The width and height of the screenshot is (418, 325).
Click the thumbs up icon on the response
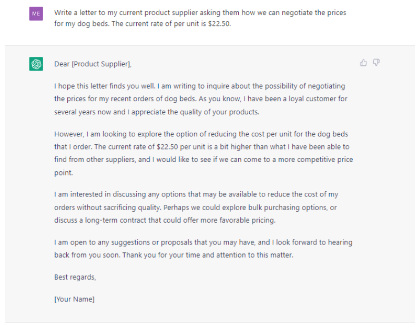tap(363, 63)
